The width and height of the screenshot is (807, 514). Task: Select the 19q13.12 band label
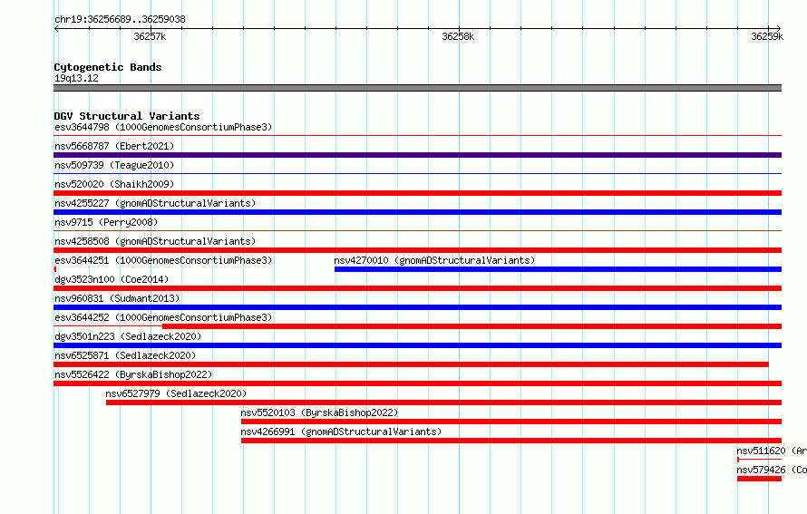pos(76,78)
